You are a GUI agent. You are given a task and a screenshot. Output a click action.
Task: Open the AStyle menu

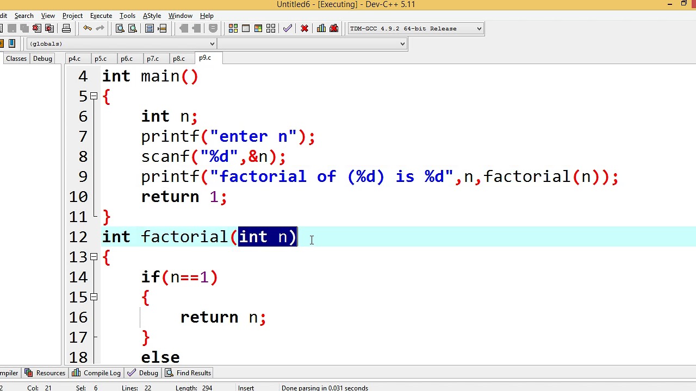click(x=152, y=16)
